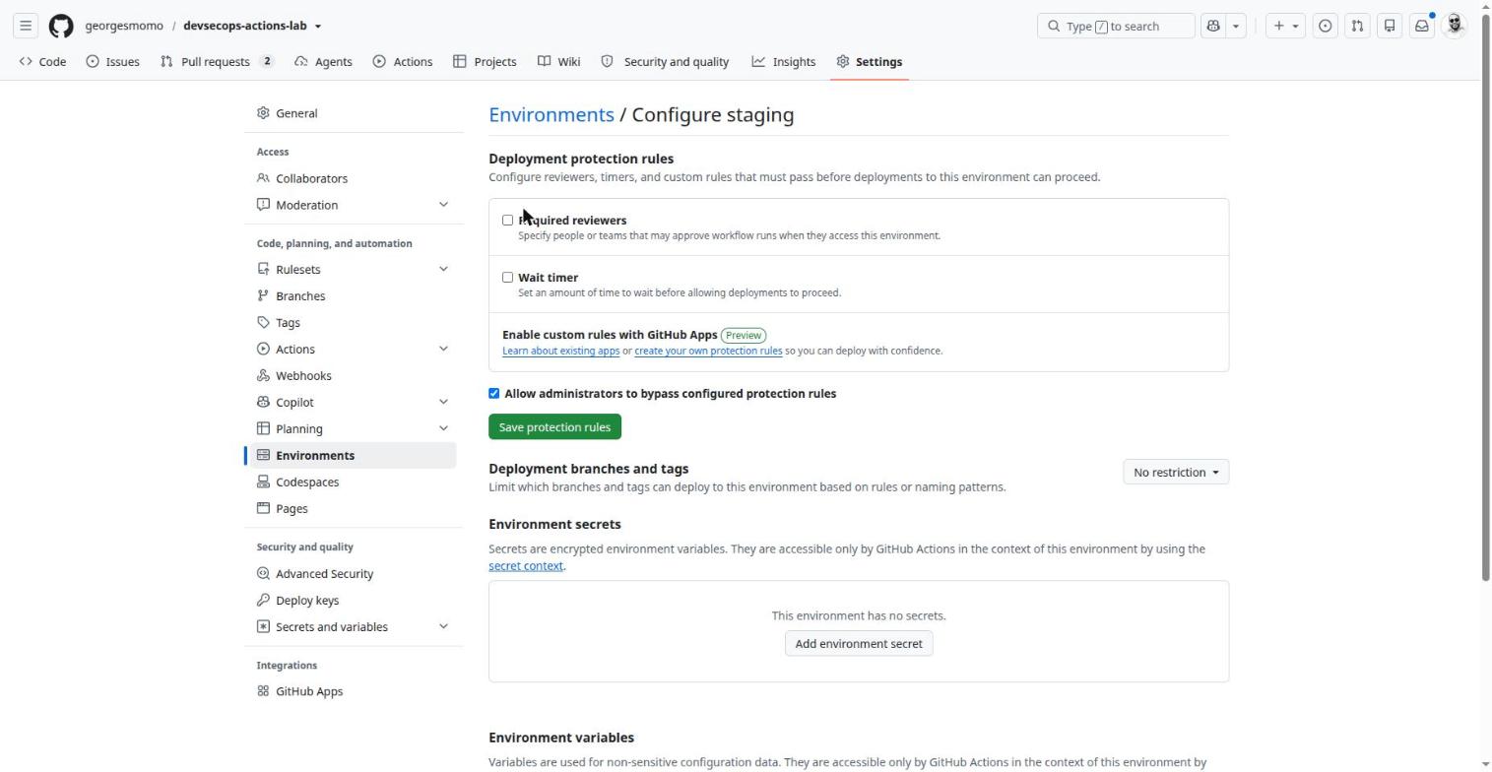This screenshot has height=772, width=1492.
Task: Enable the Wait timer checkbox
Action: tap(508, 278)
